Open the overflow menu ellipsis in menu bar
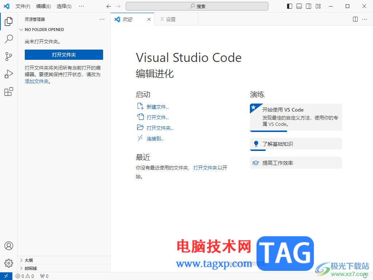Viewport: 373px width, 280px height. tap(81, 7)
